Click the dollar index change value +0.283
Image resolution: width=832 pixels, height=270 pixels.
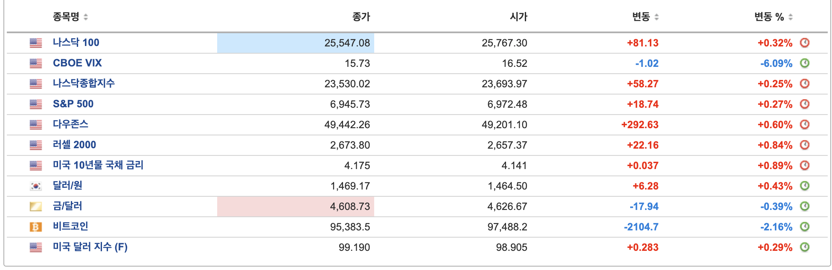click(x=643, y=247)
